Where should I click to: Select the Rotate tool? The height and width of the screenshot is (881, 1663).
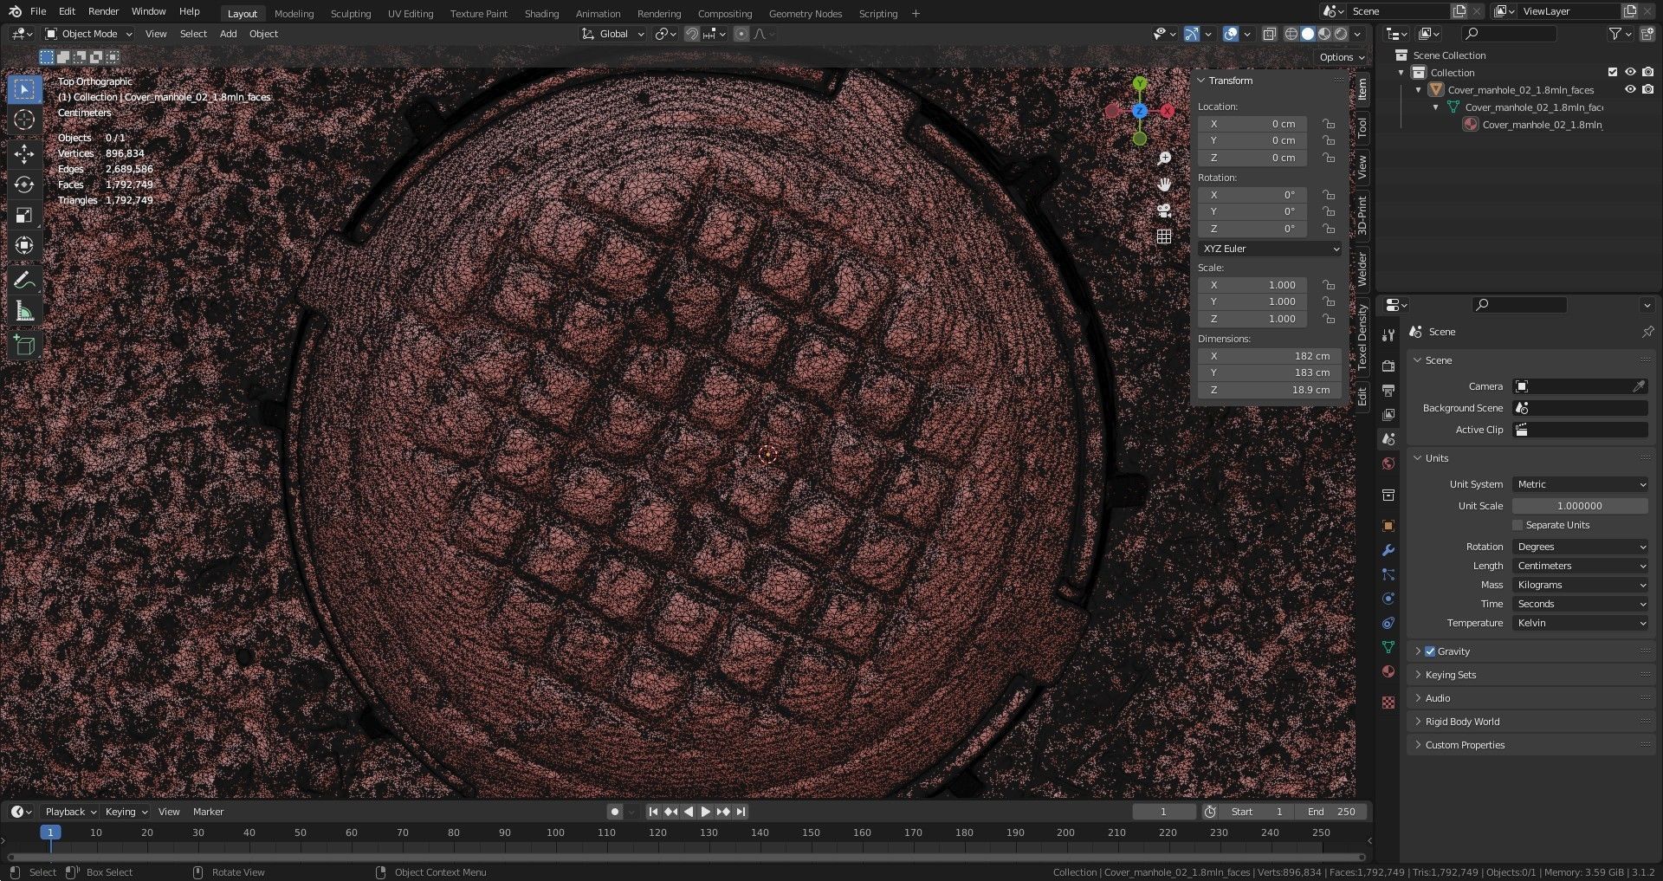(x=24, y=185)
